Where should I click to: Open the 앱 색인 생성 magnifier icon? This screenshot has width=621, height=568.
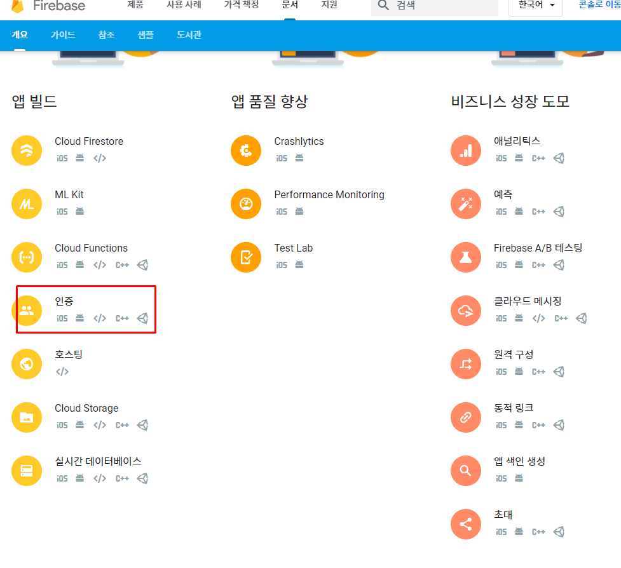click(466, 471)
